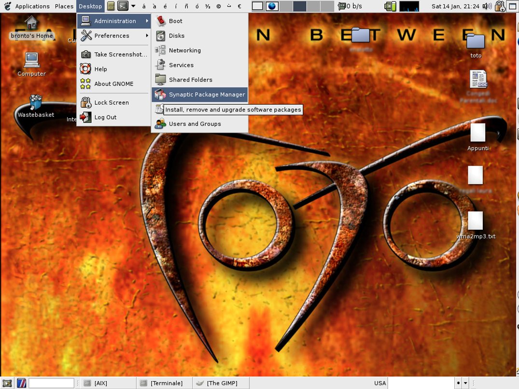Select the Appunti file on the desktop
519x389 pixels.
[x=477, y=137]
